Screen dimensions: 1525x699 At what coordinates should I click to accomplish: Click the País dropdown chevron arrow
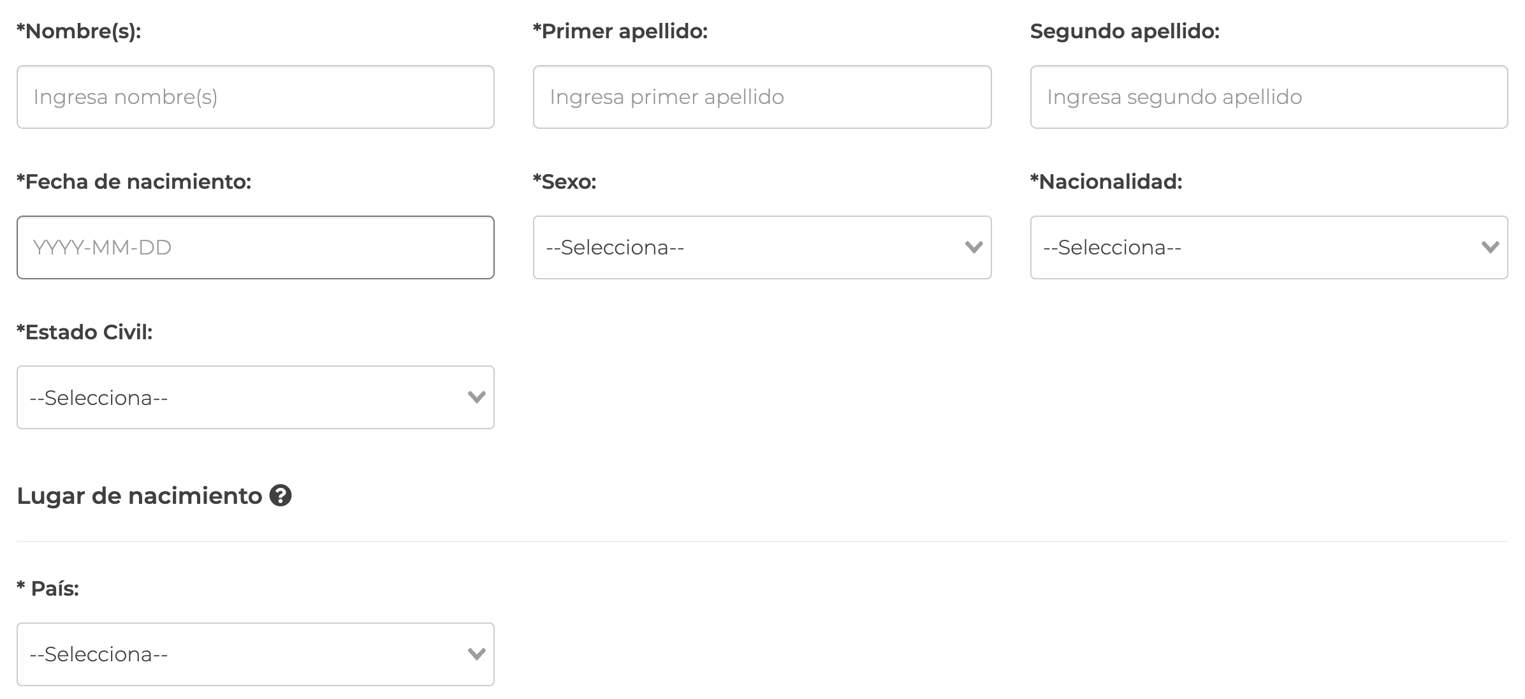(476, 654)
